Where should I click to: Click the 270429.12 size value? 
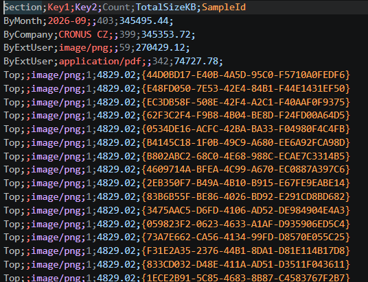click(x=160, y=48)
